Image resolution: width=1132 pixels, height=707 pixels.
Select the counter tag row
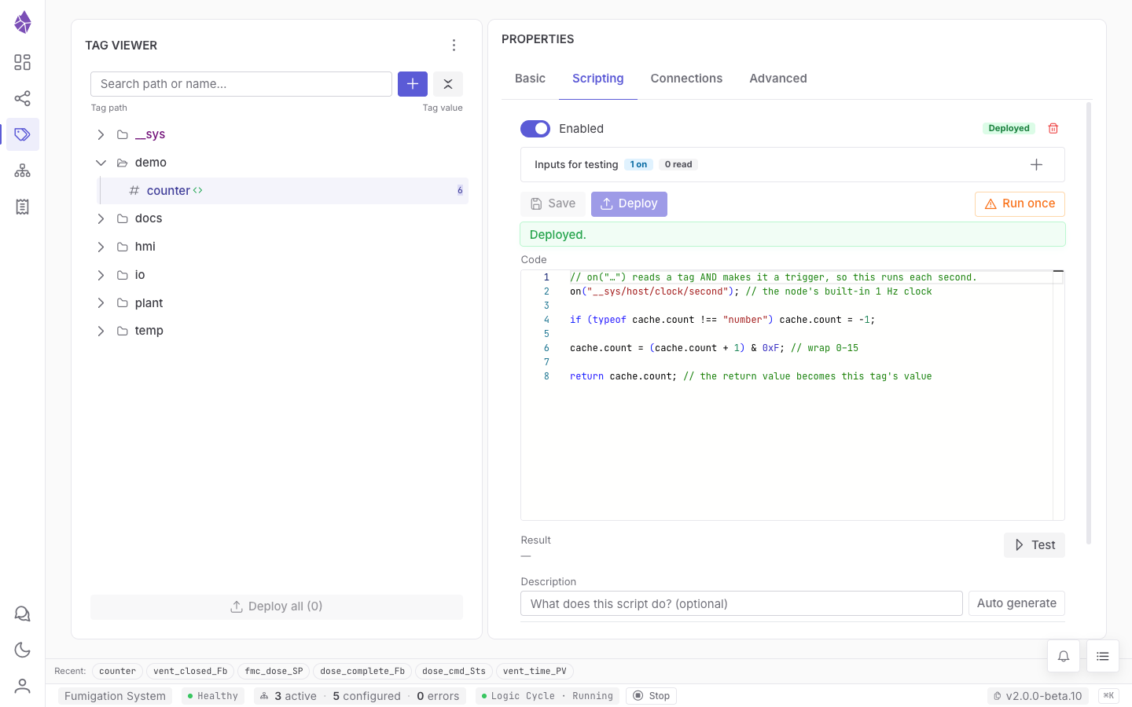pyautogui.click(x=283, y=191)
